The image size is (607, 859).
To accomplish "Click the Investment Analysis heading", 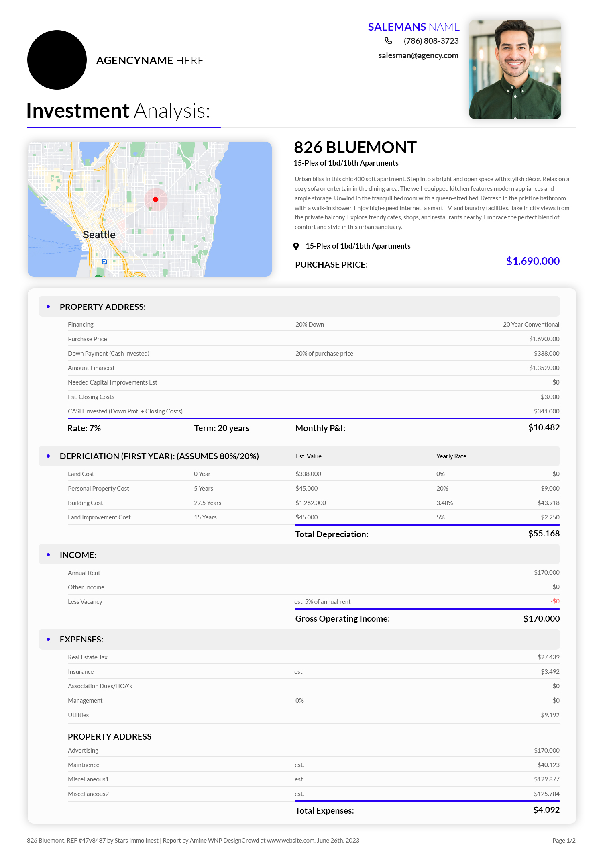I will coord(118,111).
